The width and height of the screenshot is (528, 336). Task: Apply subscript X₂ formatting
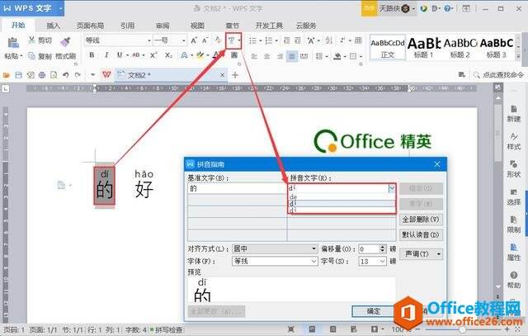(168, 55)
